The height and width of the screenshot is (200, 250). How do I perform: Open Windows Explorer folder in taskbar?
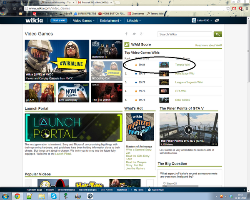coord(41,196)
